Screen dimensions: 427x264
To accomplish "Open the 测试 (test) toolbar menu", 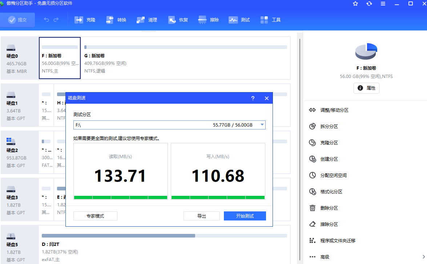I will pyautogui.click(x=239, y=20).
